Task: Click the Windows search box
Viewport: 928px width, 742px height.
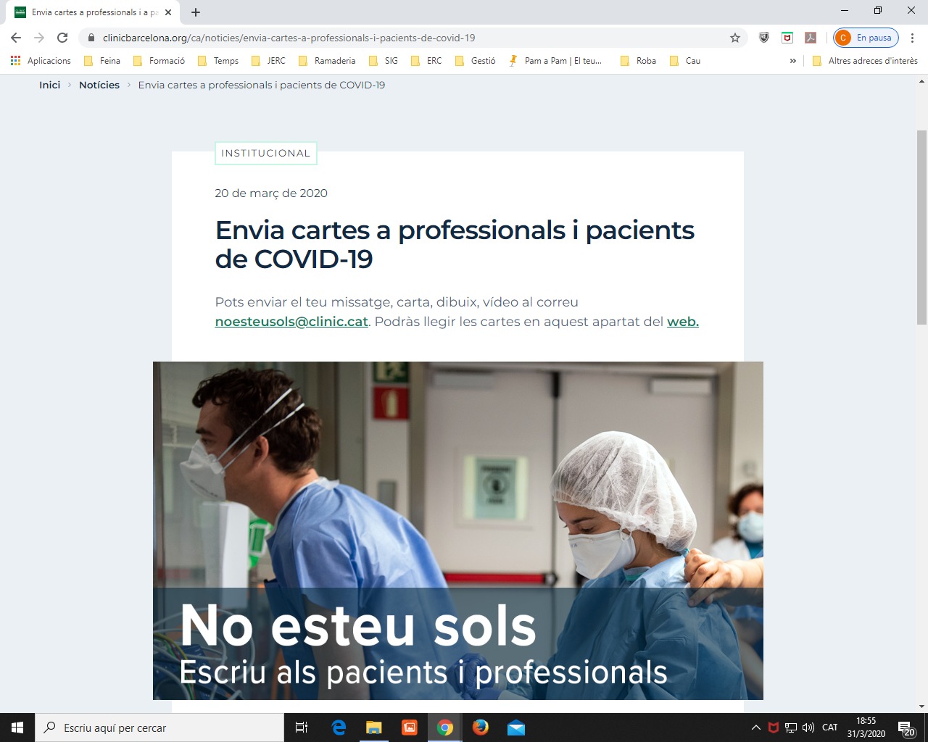Action: pyautogui.click(x=159, y=728)
